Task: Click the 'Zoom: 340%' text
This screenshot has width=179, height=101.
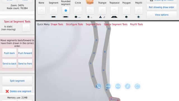Action: 17,5
